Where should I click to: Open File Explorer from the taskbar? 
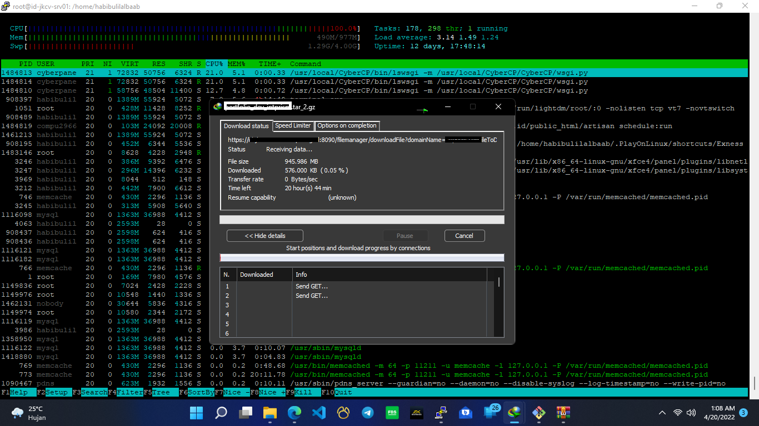(x=269, y=413)
